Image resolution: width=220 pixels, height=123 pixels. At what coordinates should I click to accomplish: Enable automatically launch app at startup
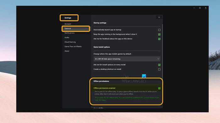(159, 30)
